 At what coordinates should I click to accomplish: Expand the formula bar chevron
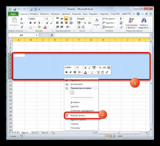(151, 35)
